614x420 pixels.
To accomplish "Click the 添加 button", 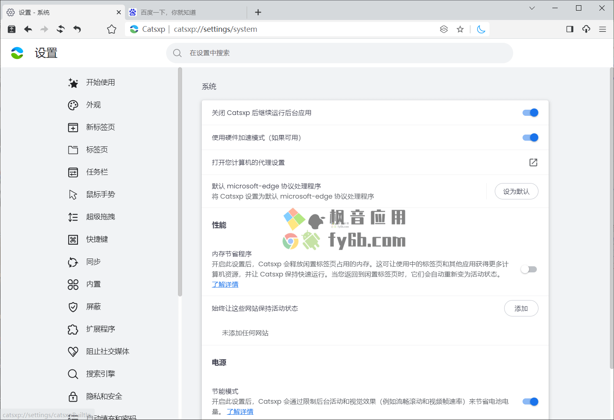I will tap(521, 308).
